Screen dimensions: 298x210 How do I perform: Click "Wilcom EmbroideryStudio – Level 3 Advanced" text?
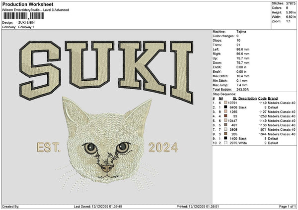(36, 10)
